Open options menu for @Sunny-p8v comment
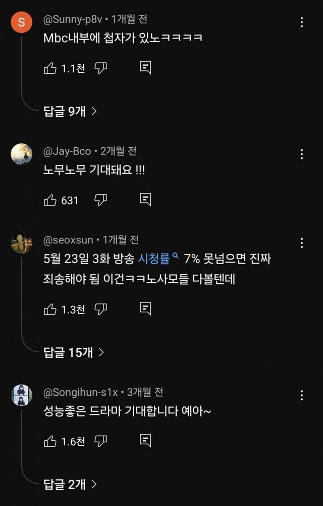 tap(302, 22)
